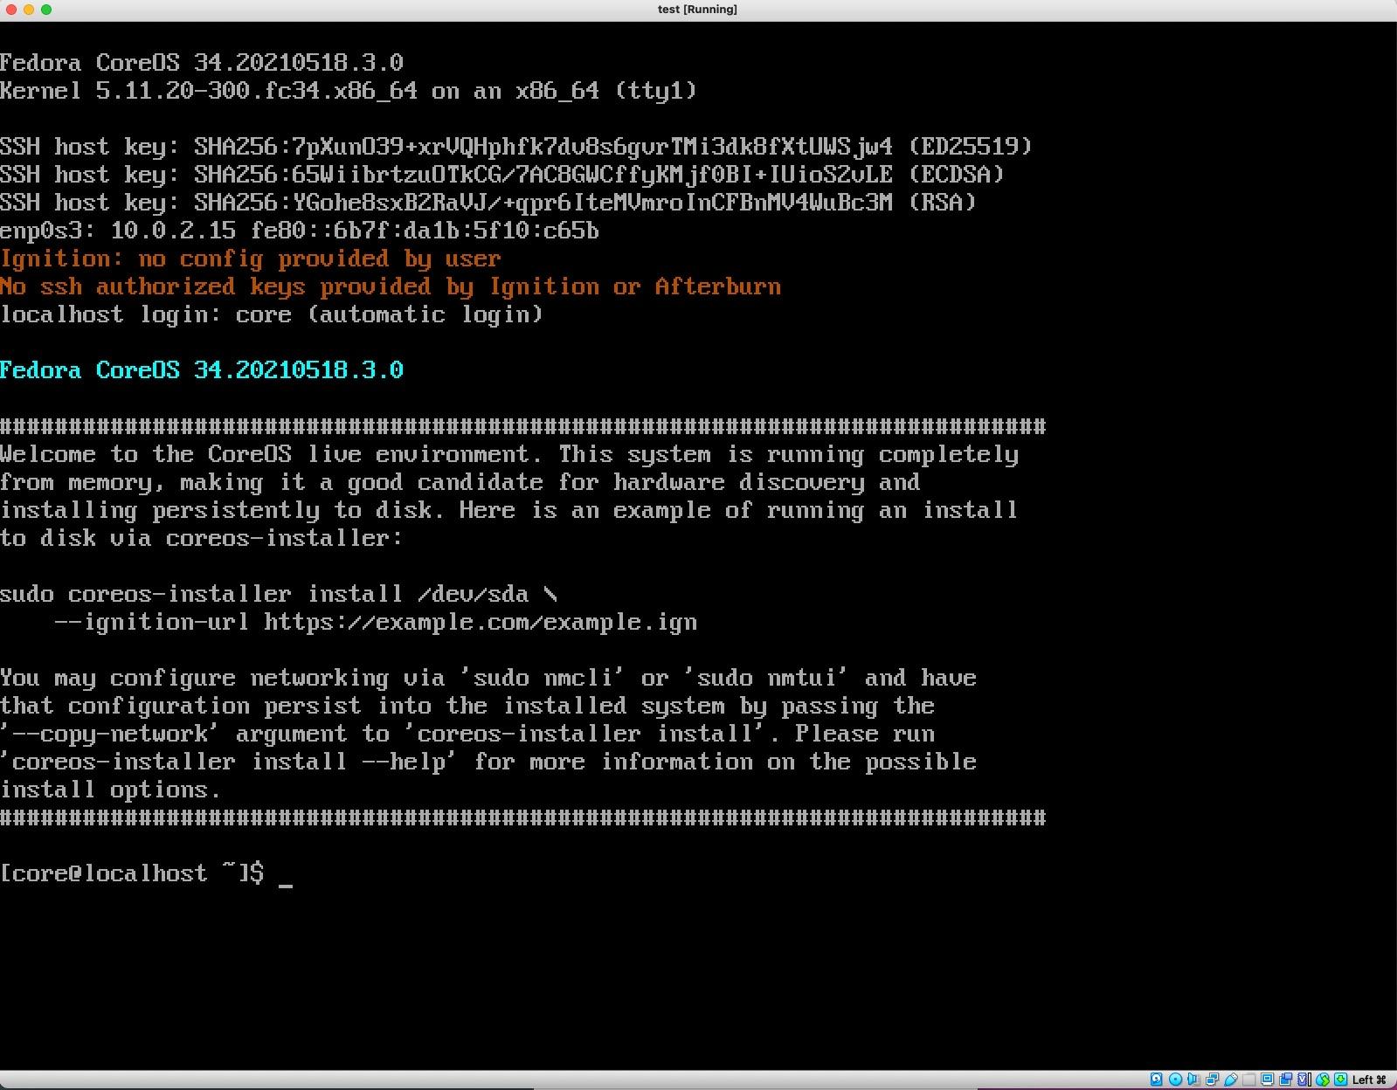Image resolution: width=1397 pixels, height=1090 pixels.
Task: Click the CPU virtualization features icon
Action: [1304, 1080]
